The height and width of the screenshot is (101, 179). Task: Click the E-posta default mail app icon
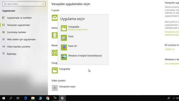pos(55,18)
